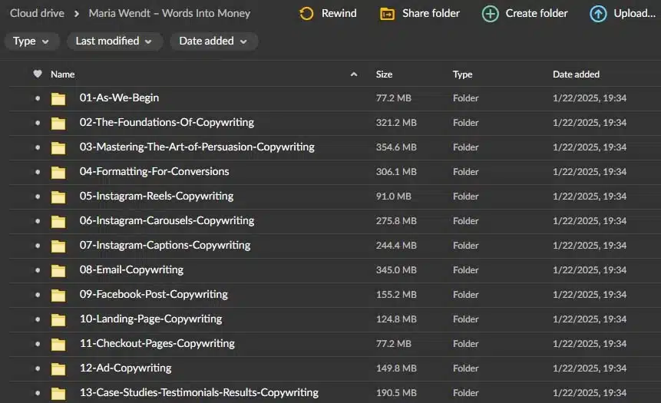Click folder icon for 01-As-We-Begin
This screenshot has height=403, width=661.
(x=58, y=99)
